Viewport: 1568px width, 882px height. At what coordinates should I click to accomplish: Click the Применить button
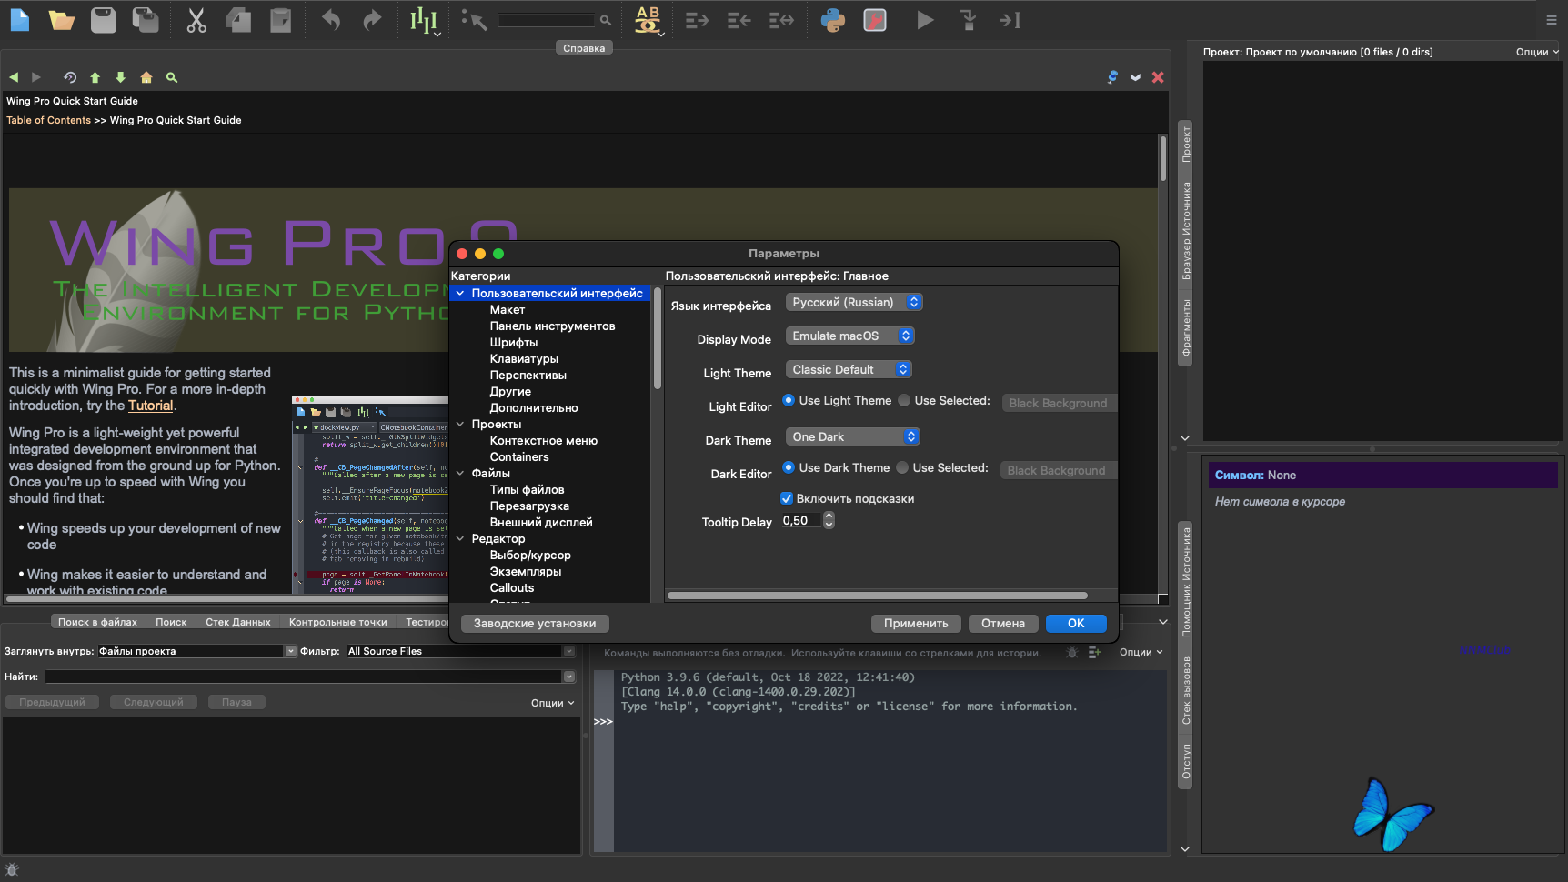916,623
